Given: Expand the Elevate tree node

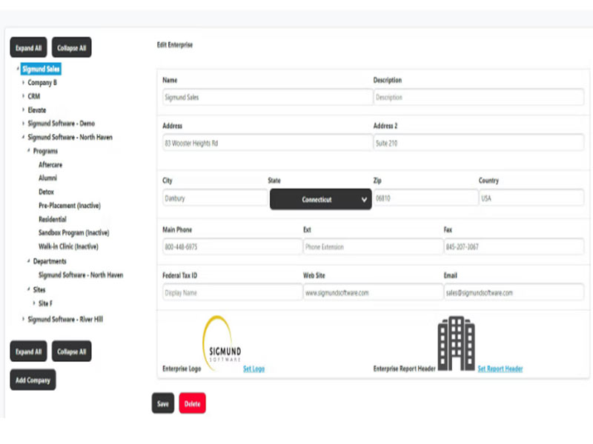Looking at the screenshot, I should pyautogui.click(x=23, y=110).
